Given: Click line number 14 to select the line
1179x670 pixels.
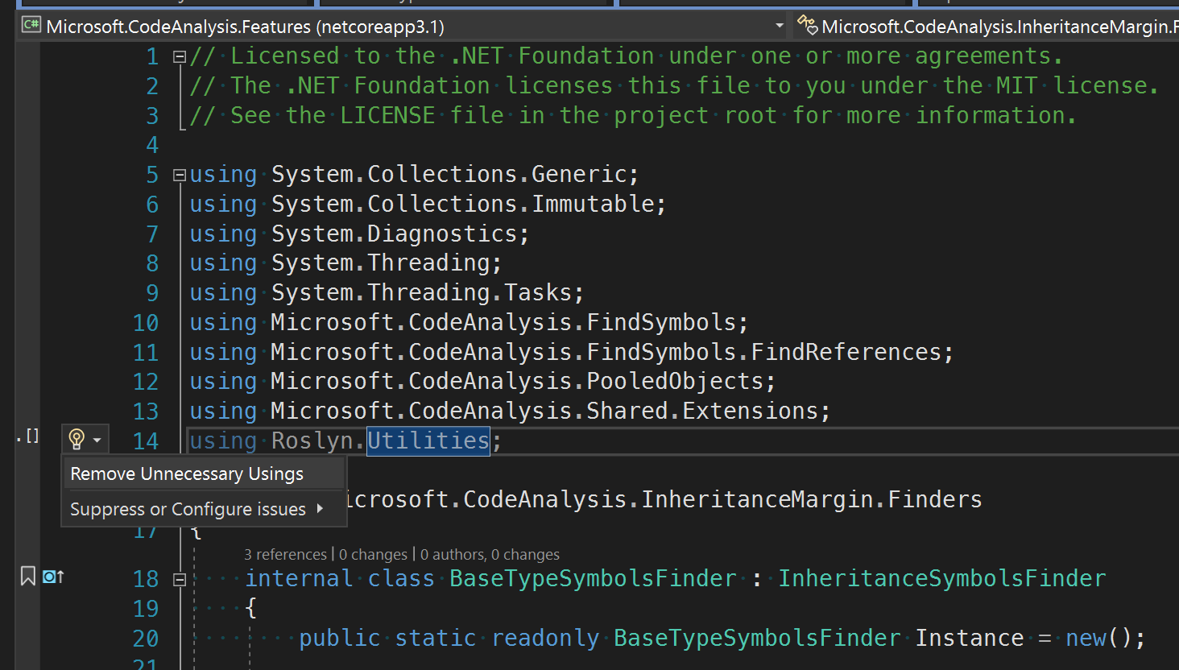Looking at the screenshot, I should pos(146,440).
